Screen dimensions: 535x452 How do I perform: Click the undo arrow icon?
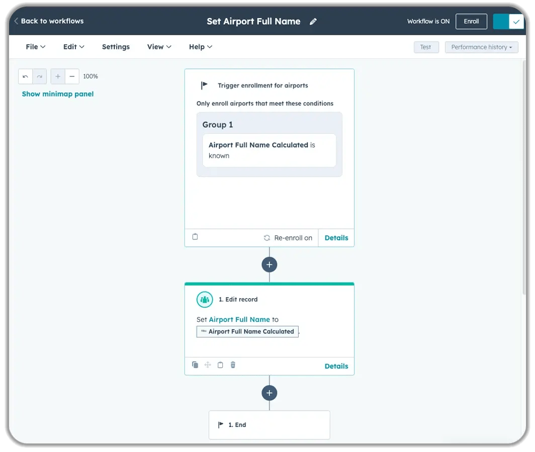click(x=25, y=76)
